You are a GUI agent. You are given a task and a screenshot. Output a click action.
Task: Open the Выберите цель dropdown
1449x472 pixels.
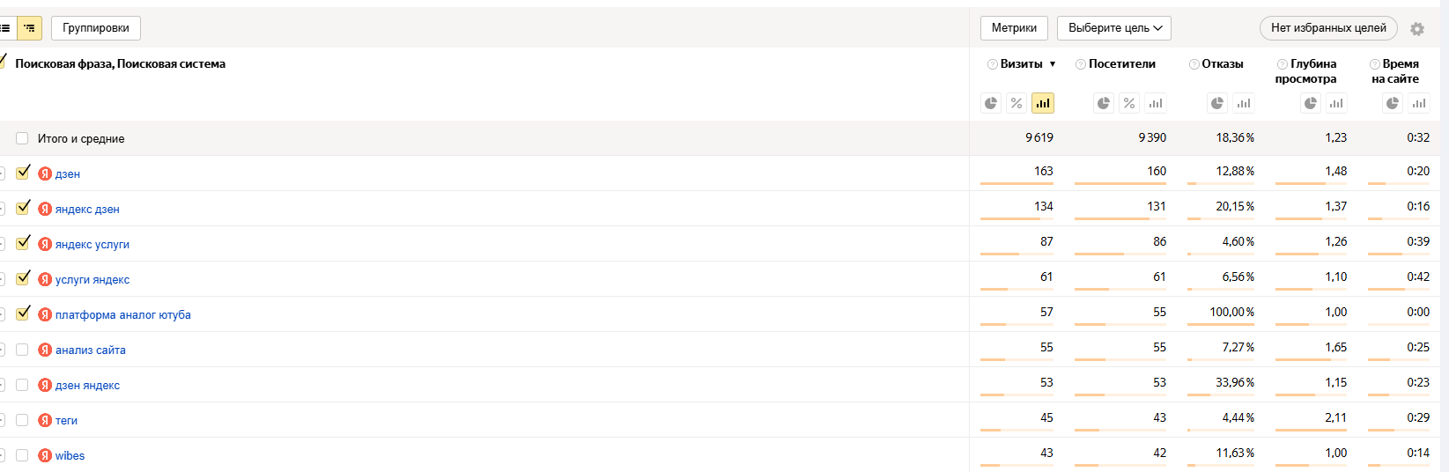coord(1114,28)
